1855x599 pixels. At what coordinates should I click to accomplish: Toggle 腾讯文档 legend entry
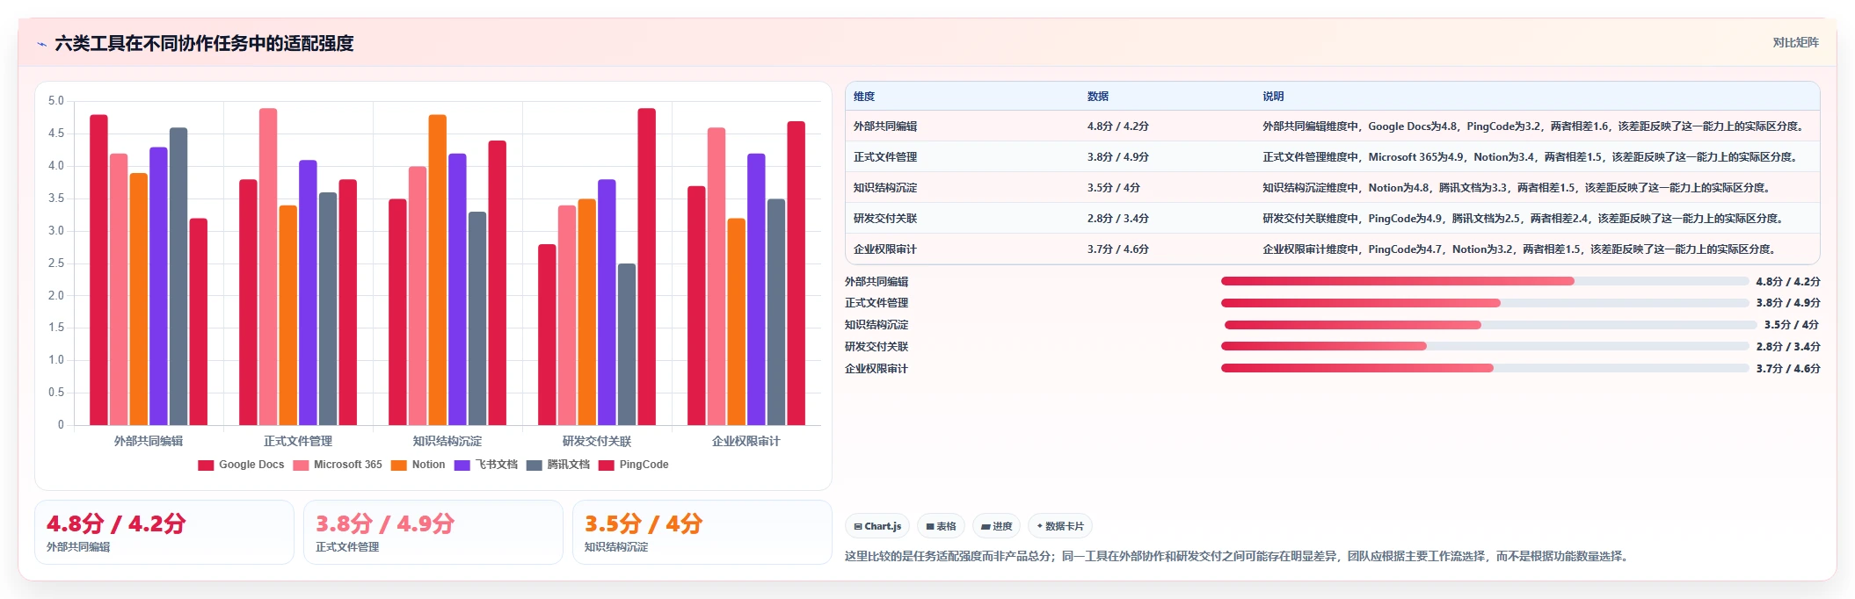557,465
